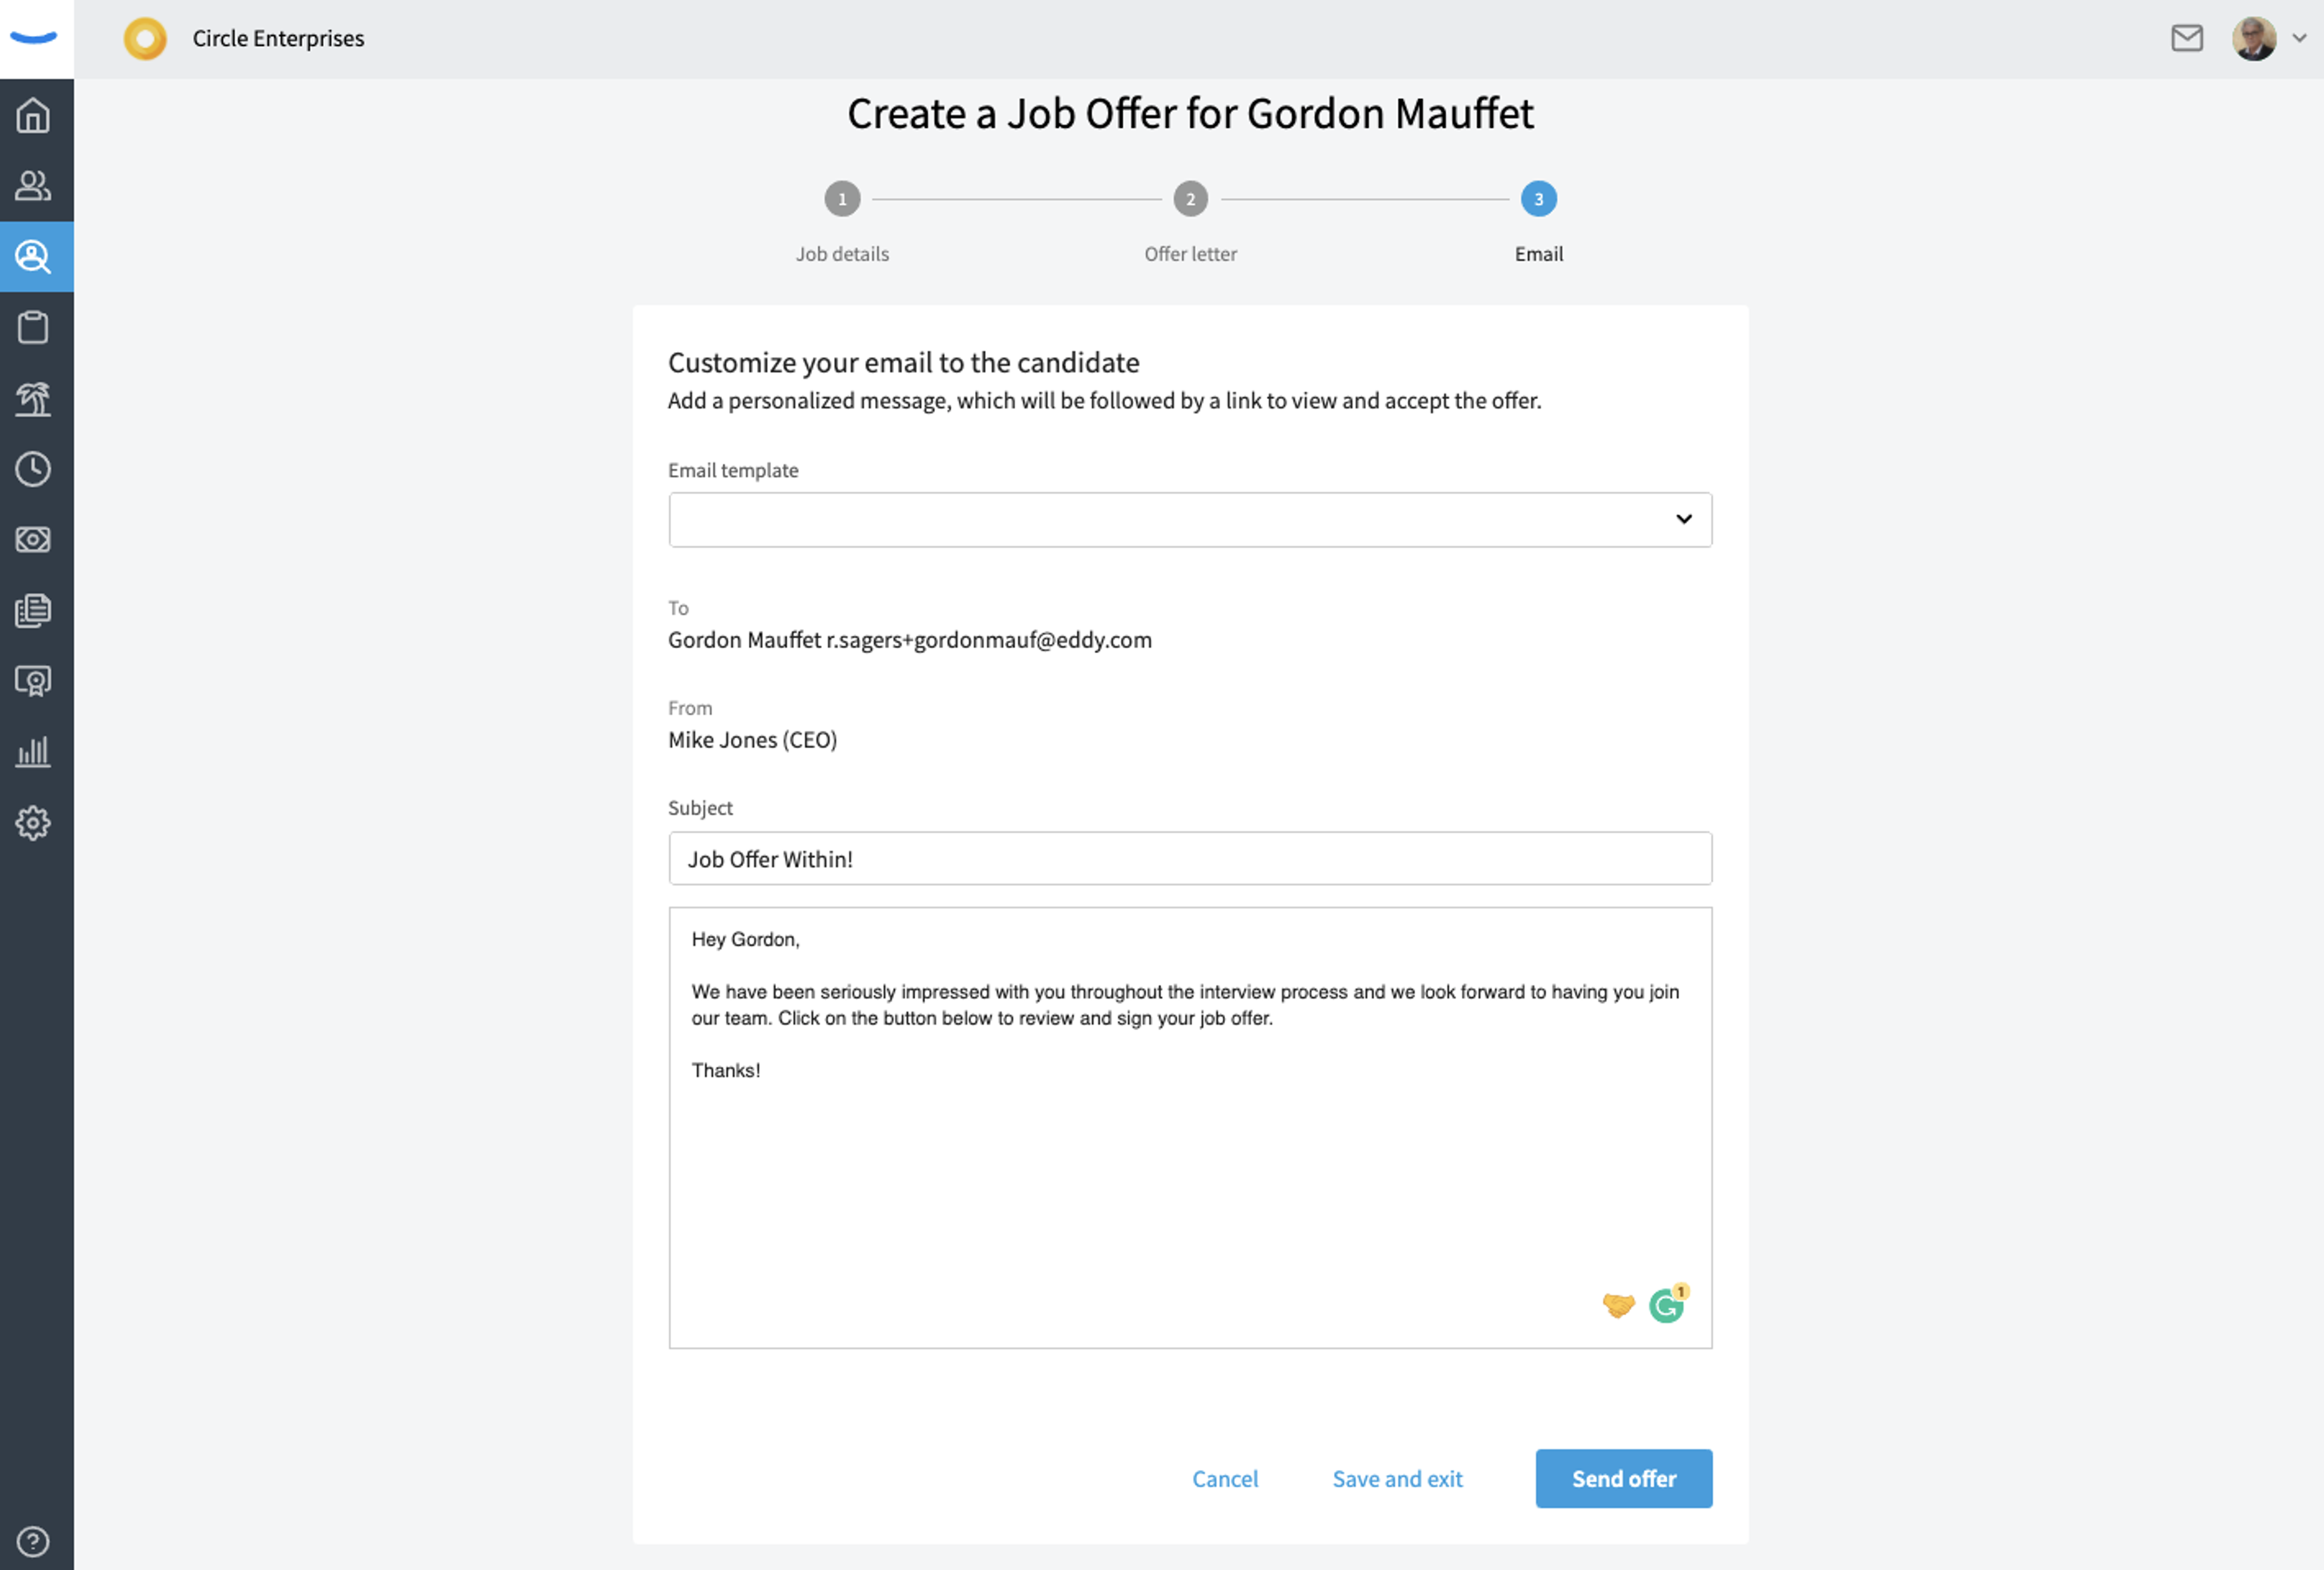
Task: Select the Hiring candidate search icon
Action: click(33, 257)
